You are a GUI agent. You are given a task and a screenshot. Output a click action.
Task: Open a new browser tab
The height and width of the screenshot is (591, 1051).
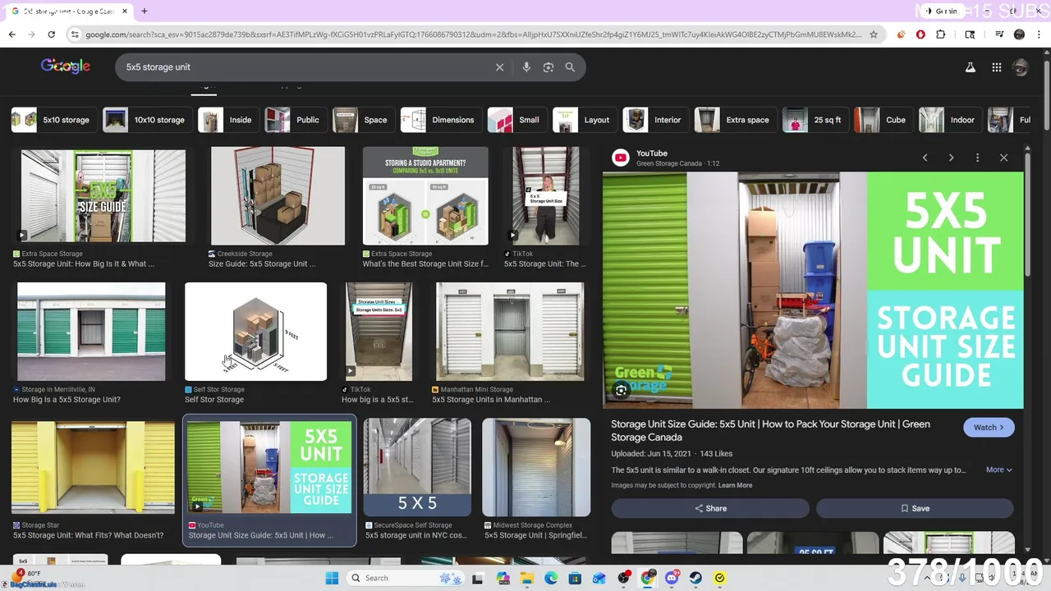coord(144,11)
